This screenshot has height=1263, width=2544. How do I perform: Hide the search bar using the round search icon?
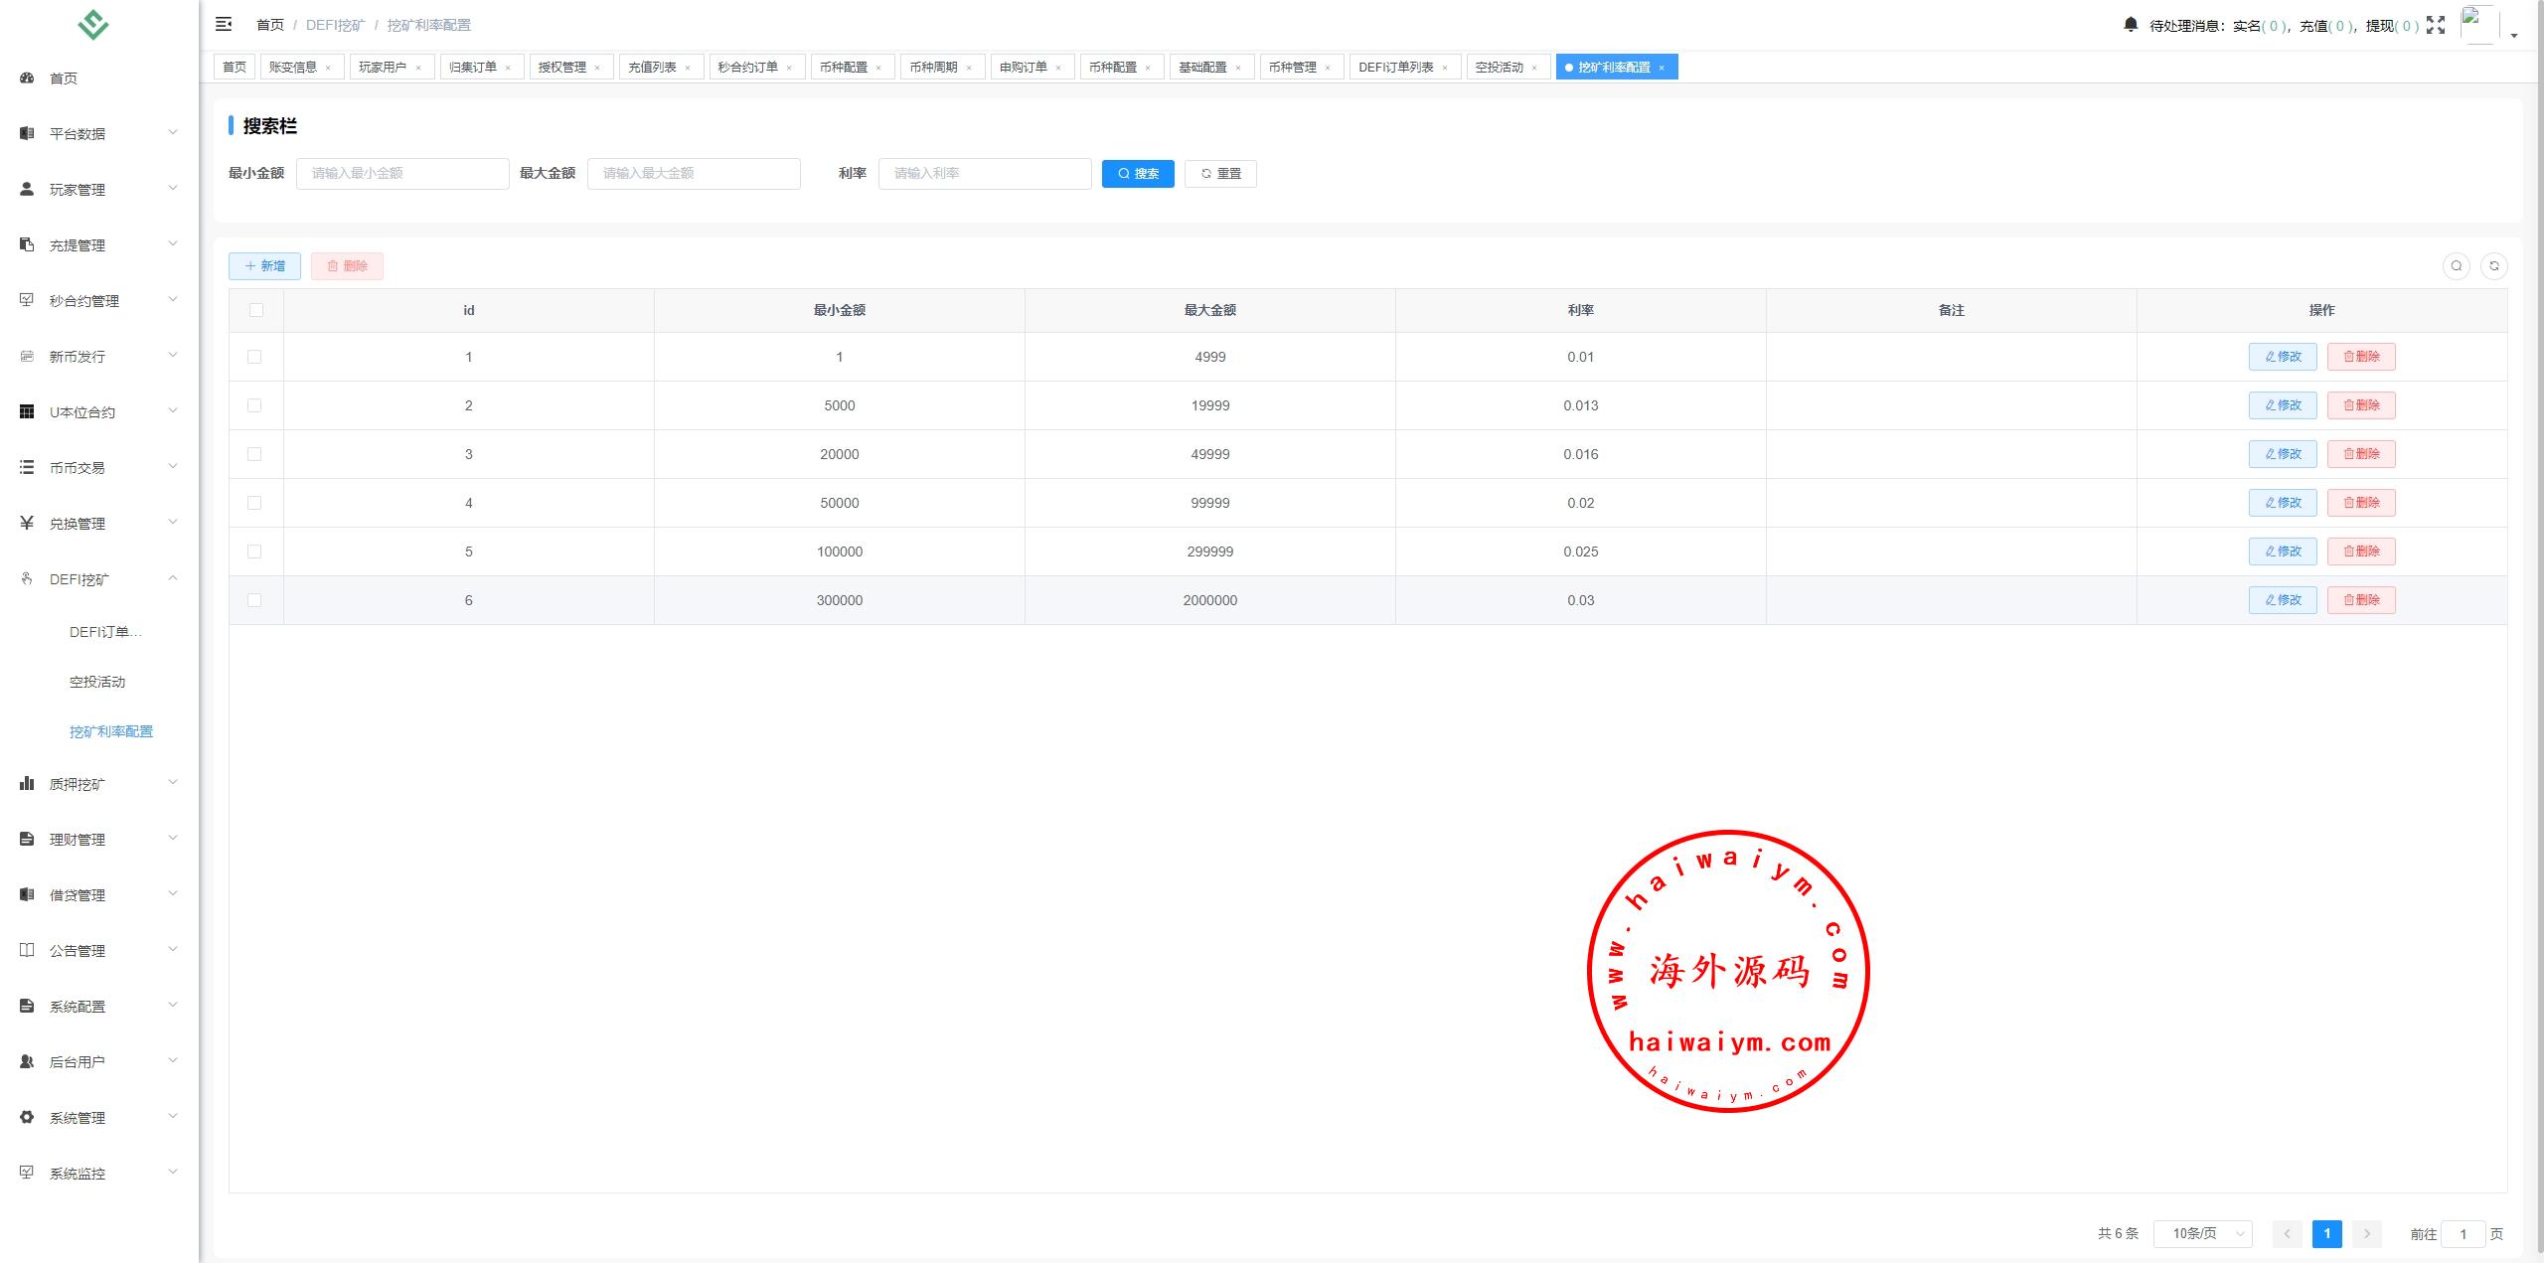pos(2456,265)
